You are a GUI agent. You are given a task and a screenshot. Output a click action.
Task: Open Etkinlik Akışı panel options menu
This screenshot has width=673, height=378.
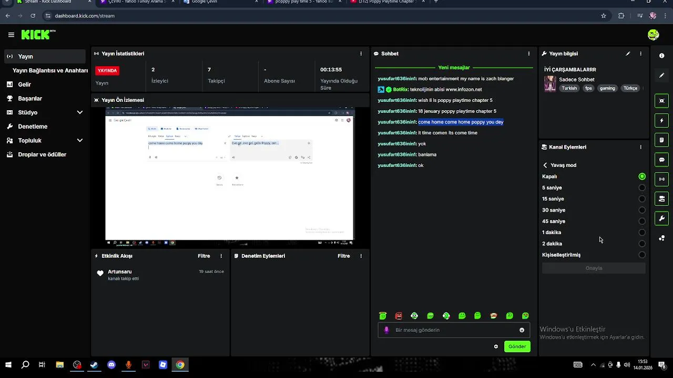221,256
